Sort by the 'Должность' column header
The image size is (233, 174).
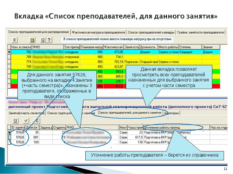pyautogui.click(x=148, y=47)
